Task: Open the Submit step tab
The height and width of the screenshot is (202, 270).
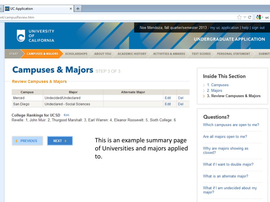Action: coord(264,54)
